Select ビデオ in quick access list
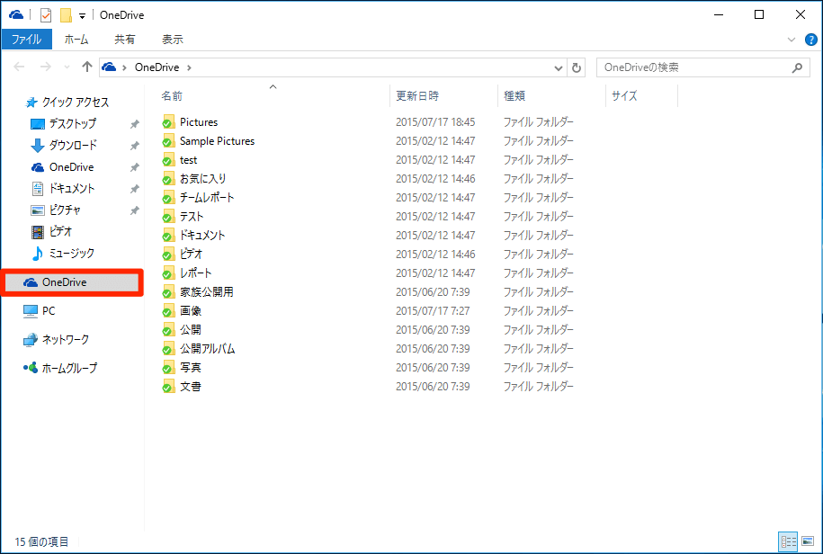823x554 pixels. tap(51, 232)
